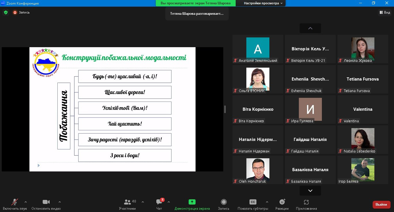Select Oleh Honcharuk participant tile
The height and width of the screenshot is (212, 394).
[258, 170]
